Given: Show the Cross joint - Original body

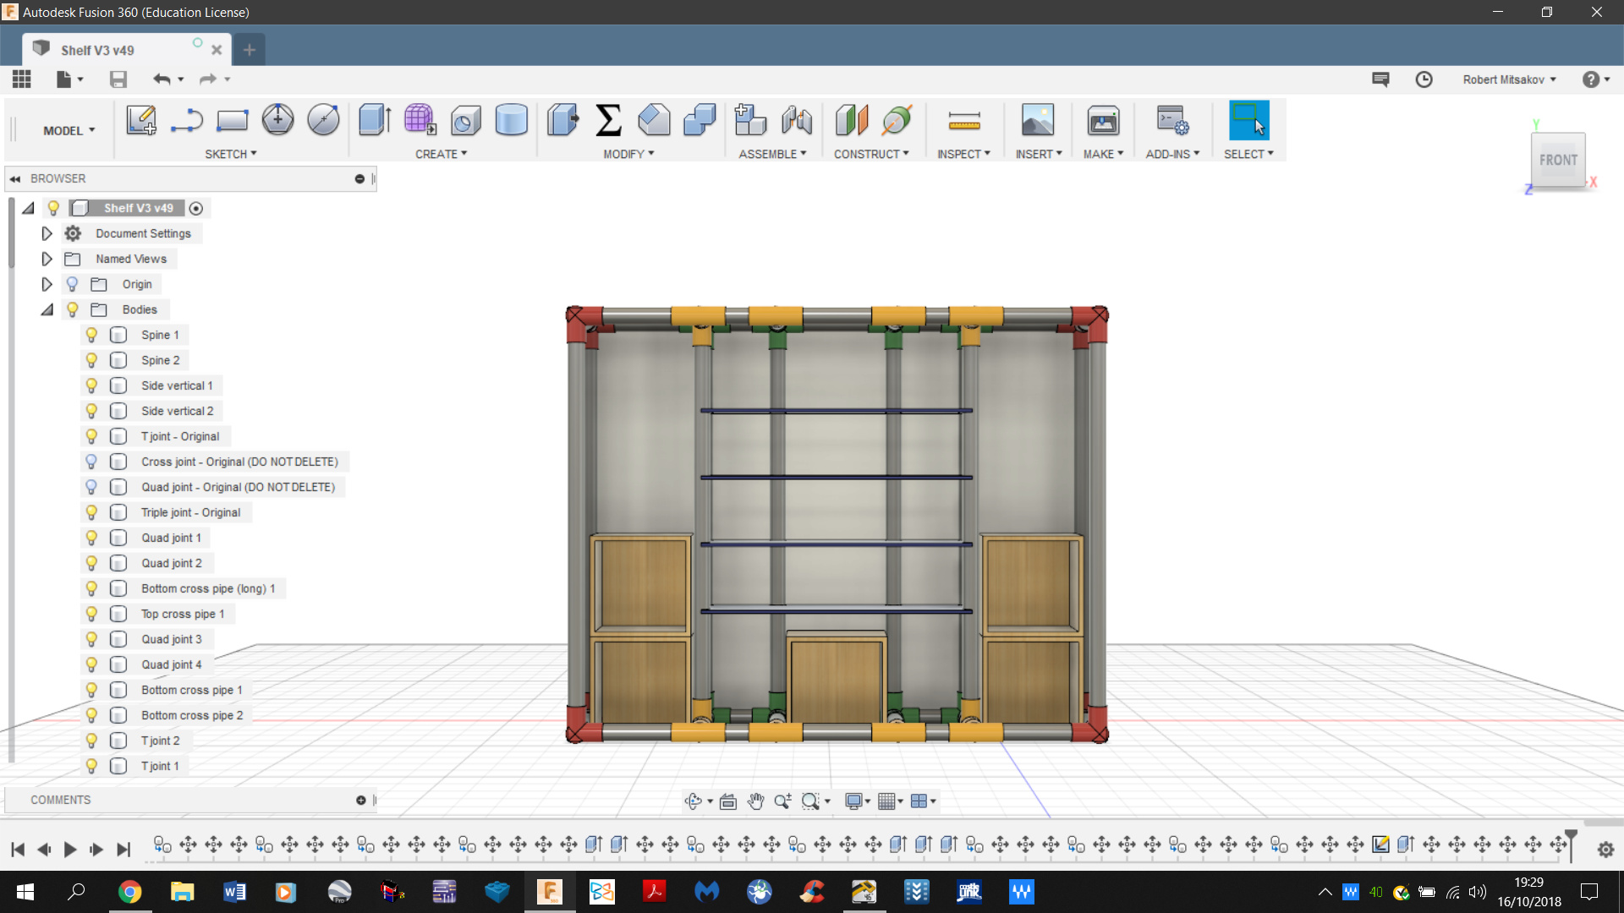Looking at the screenshot, I should (x=91, y=462).
